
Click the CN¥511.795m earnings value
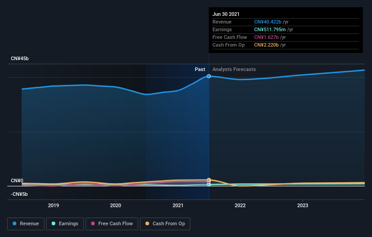click(270, 29)
